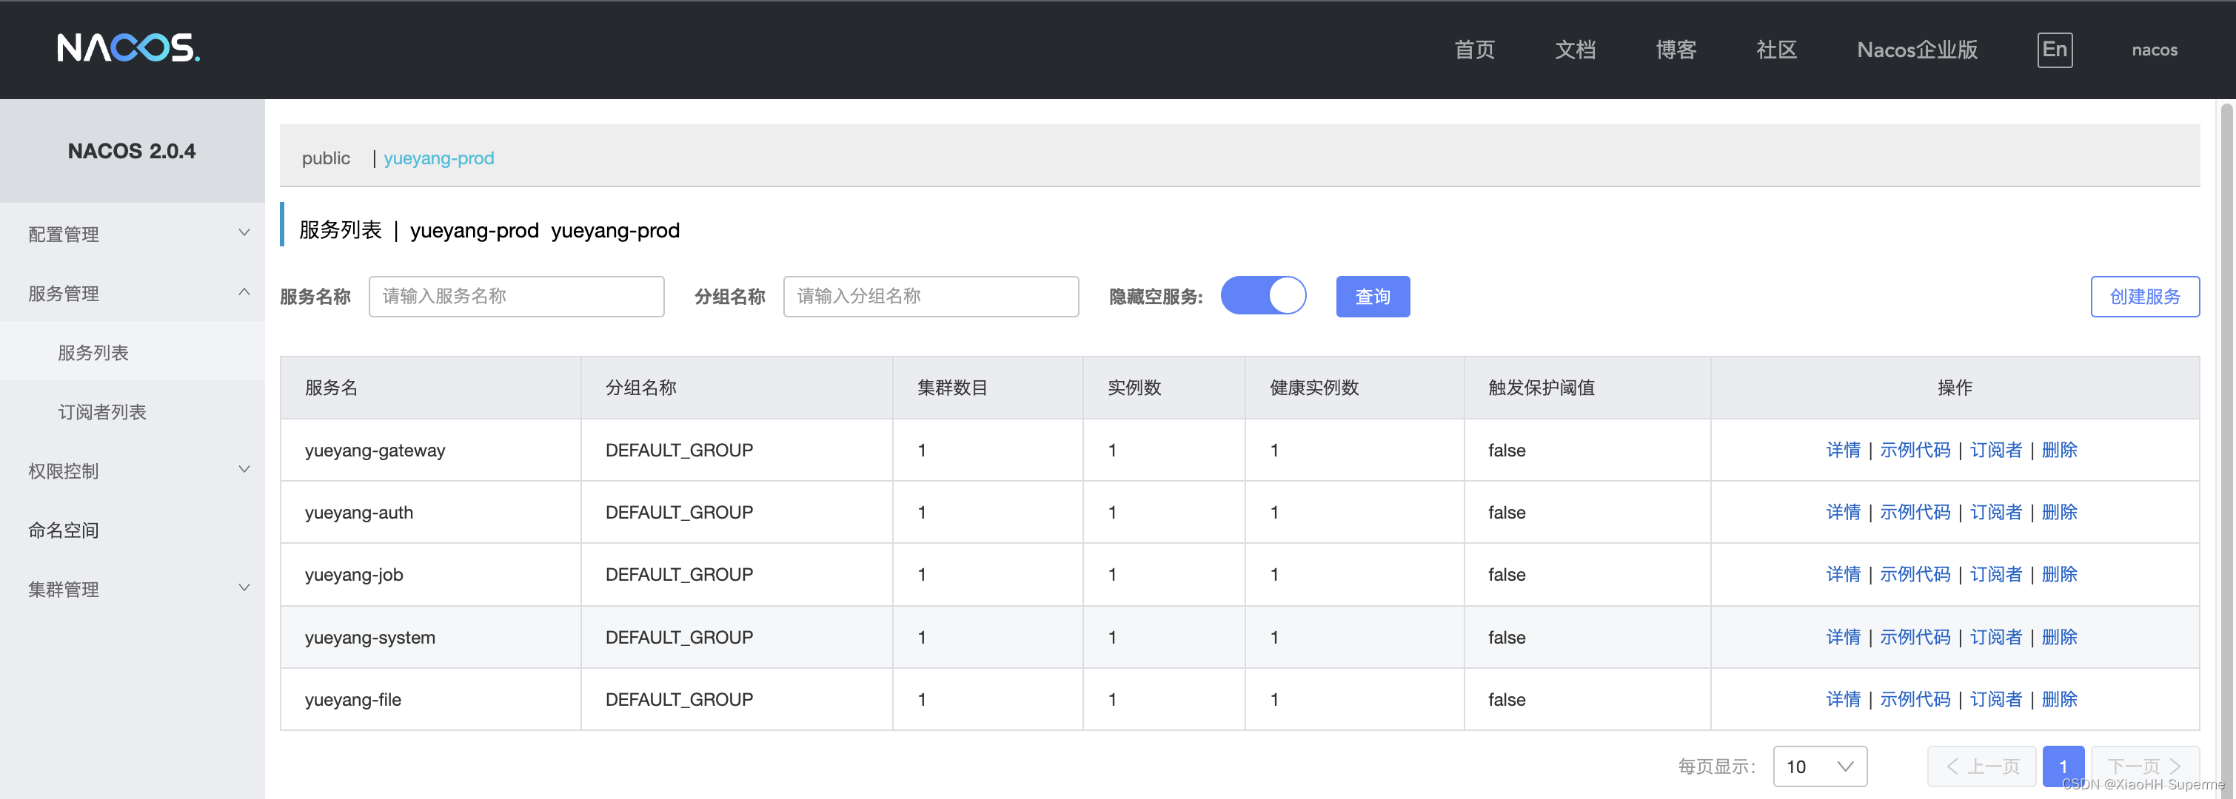Open 示例代码 for yueyang-job
Viewport: 2236px width, 799px height.
click(1914, 574)
